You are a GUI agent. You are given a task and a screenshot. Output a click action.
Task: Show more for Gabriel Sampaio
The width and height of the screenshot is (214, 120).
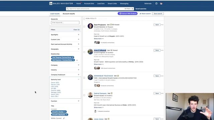99,107
